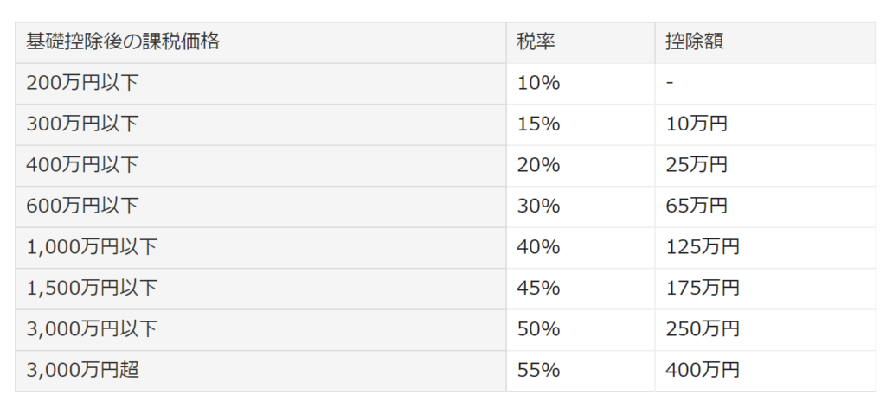This screenshot has width=886, height=407.
Task: Select the 30% rate cell
Action: tap(581, 207)
